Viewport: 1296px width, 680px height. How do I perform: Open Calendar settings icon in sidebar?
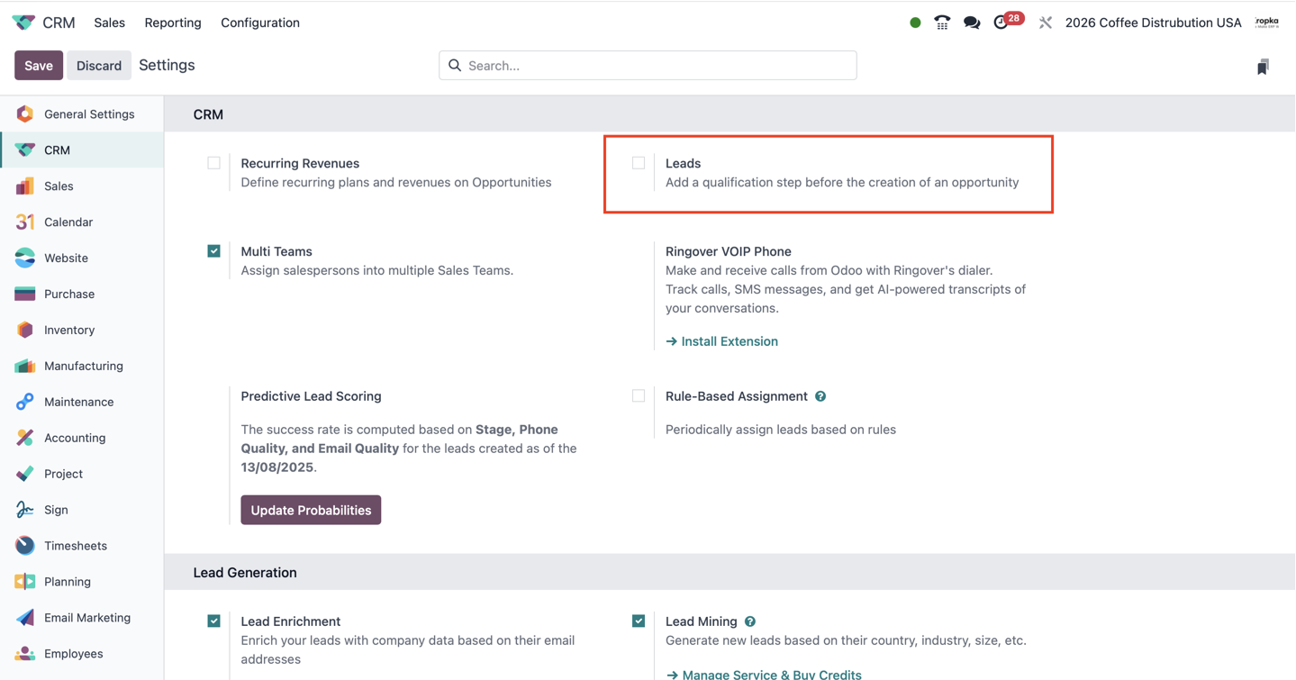[25, 222]
